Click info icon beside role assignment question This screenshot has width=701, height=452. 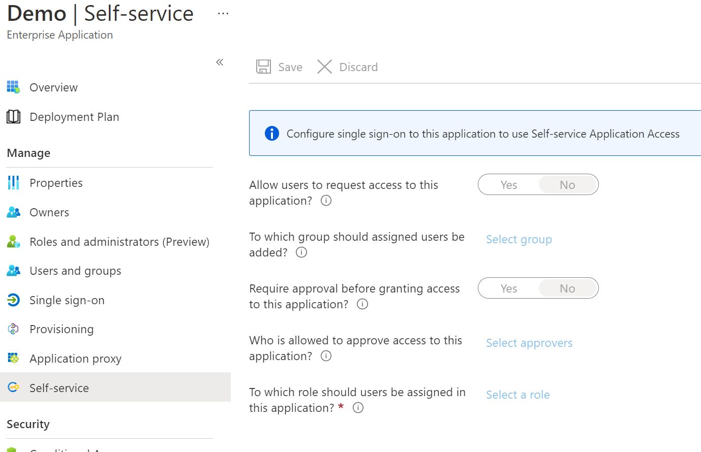coord(358,408)
